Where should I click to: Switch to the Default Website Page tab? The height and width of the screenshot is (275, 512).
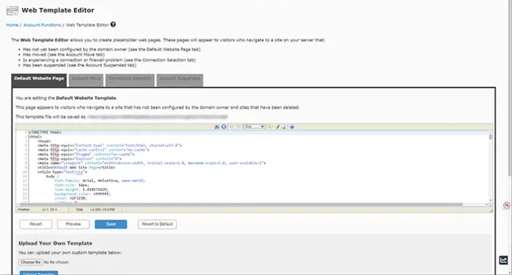[x=39, y=80]
